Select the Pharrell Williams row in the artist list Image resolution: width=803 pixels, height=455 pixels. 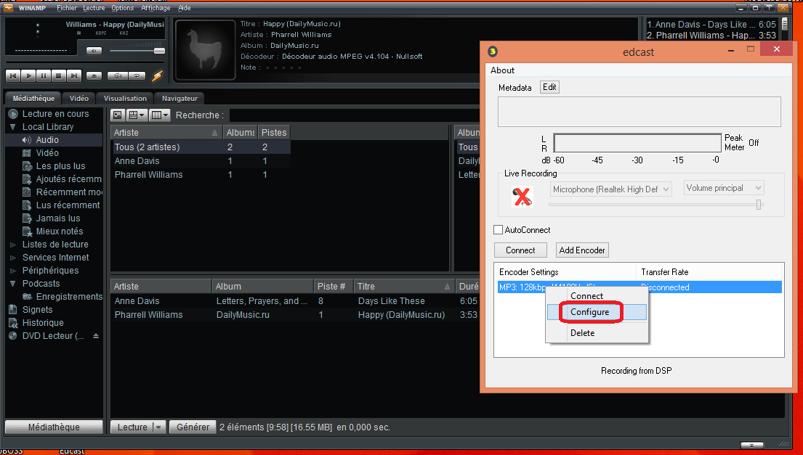[202, 175]
